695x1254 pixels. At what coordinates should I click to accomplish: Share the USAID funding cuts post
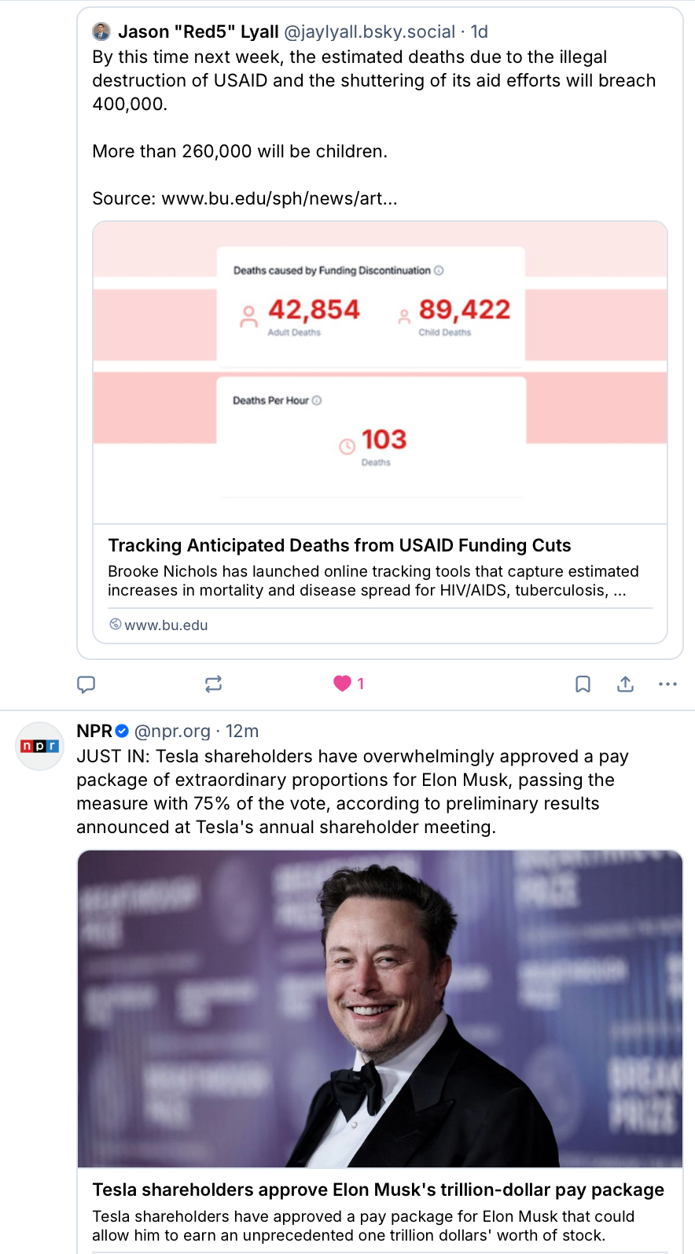[625, 684]
